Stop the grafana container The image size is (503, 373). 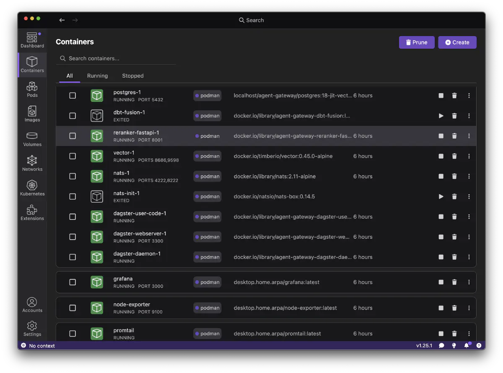click(x=441, y=282)
